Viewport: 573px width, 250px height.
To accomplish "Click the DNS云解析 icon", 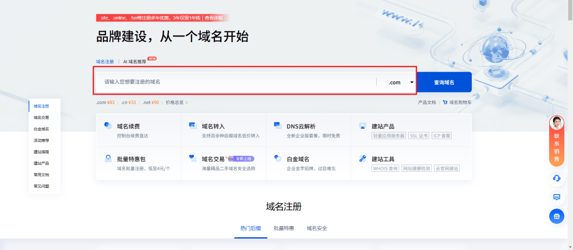I will tap(278, 126).
